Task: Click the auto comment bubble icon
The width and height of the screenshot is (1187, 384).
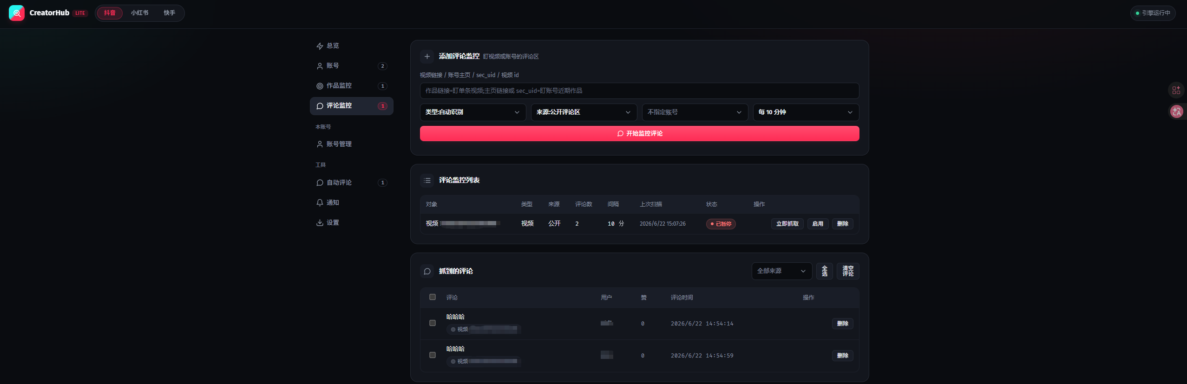Action: click(x=320, y=183)
